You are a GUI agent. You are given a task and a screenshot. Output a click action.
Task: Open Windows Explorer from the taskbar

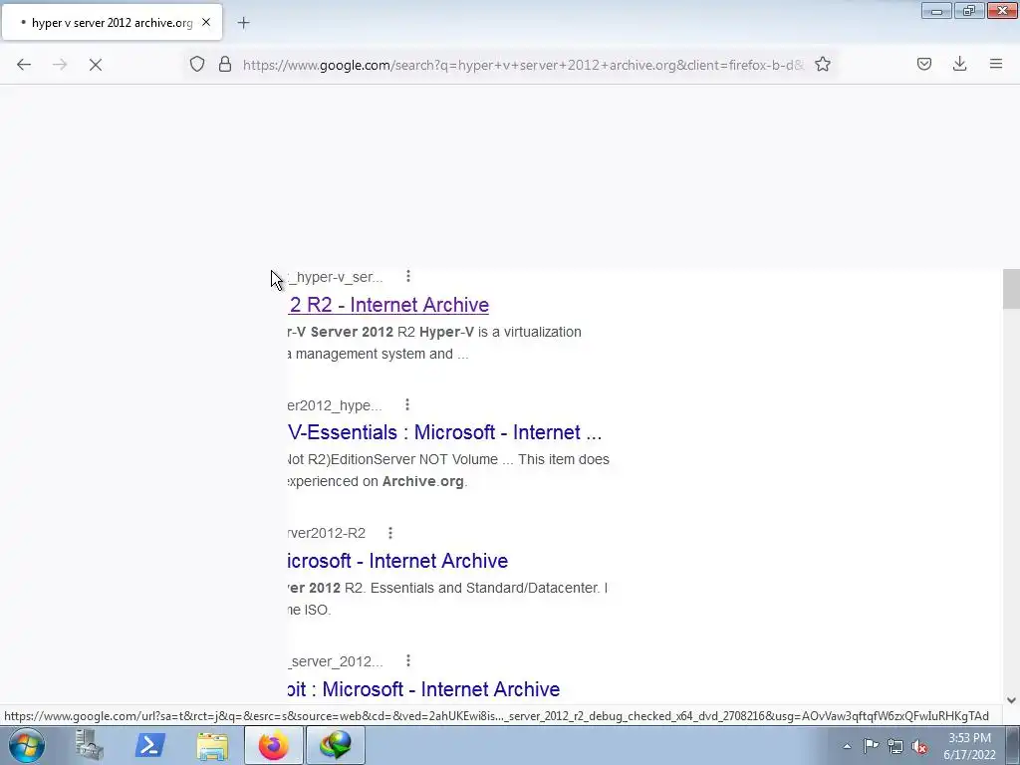click(x=212, y=745)
